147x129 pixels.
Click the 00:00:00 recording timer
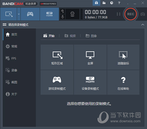tap(95, 12)
